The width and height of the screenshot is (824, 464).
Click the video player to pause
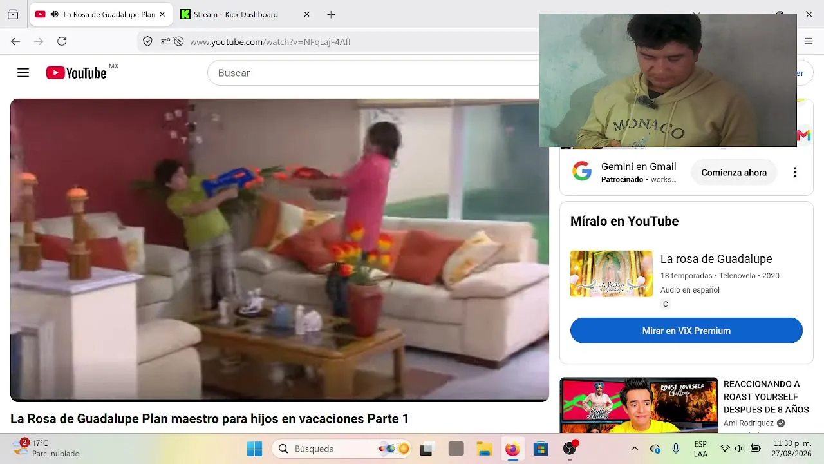click(x=279, y=250)
